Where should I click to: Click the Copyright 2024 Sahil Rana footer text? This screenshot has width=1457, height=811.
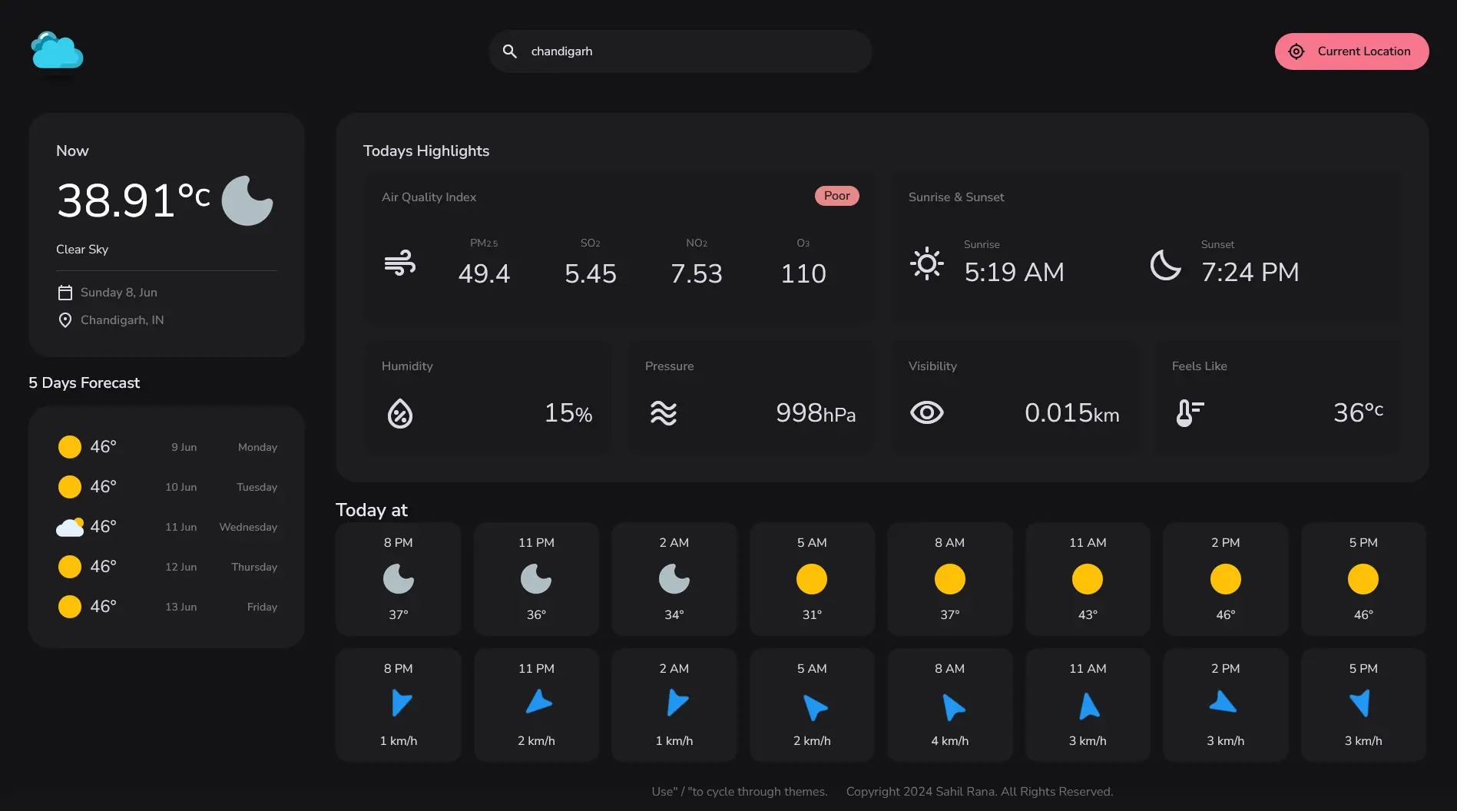[979, 792]
